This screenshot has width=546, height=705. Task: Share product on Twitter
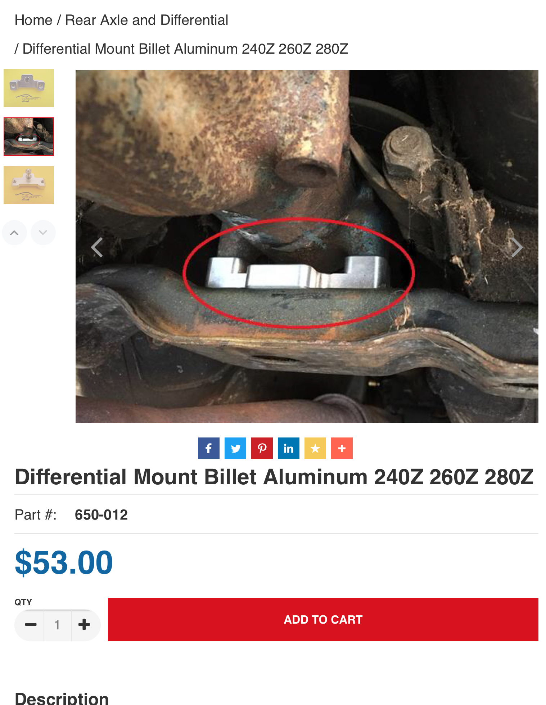[235, 448]
